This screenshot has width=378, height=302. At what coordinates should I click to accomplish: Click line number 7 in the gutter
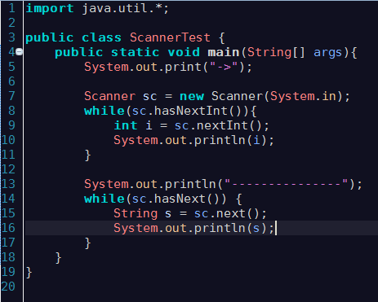tap(11, 96)
